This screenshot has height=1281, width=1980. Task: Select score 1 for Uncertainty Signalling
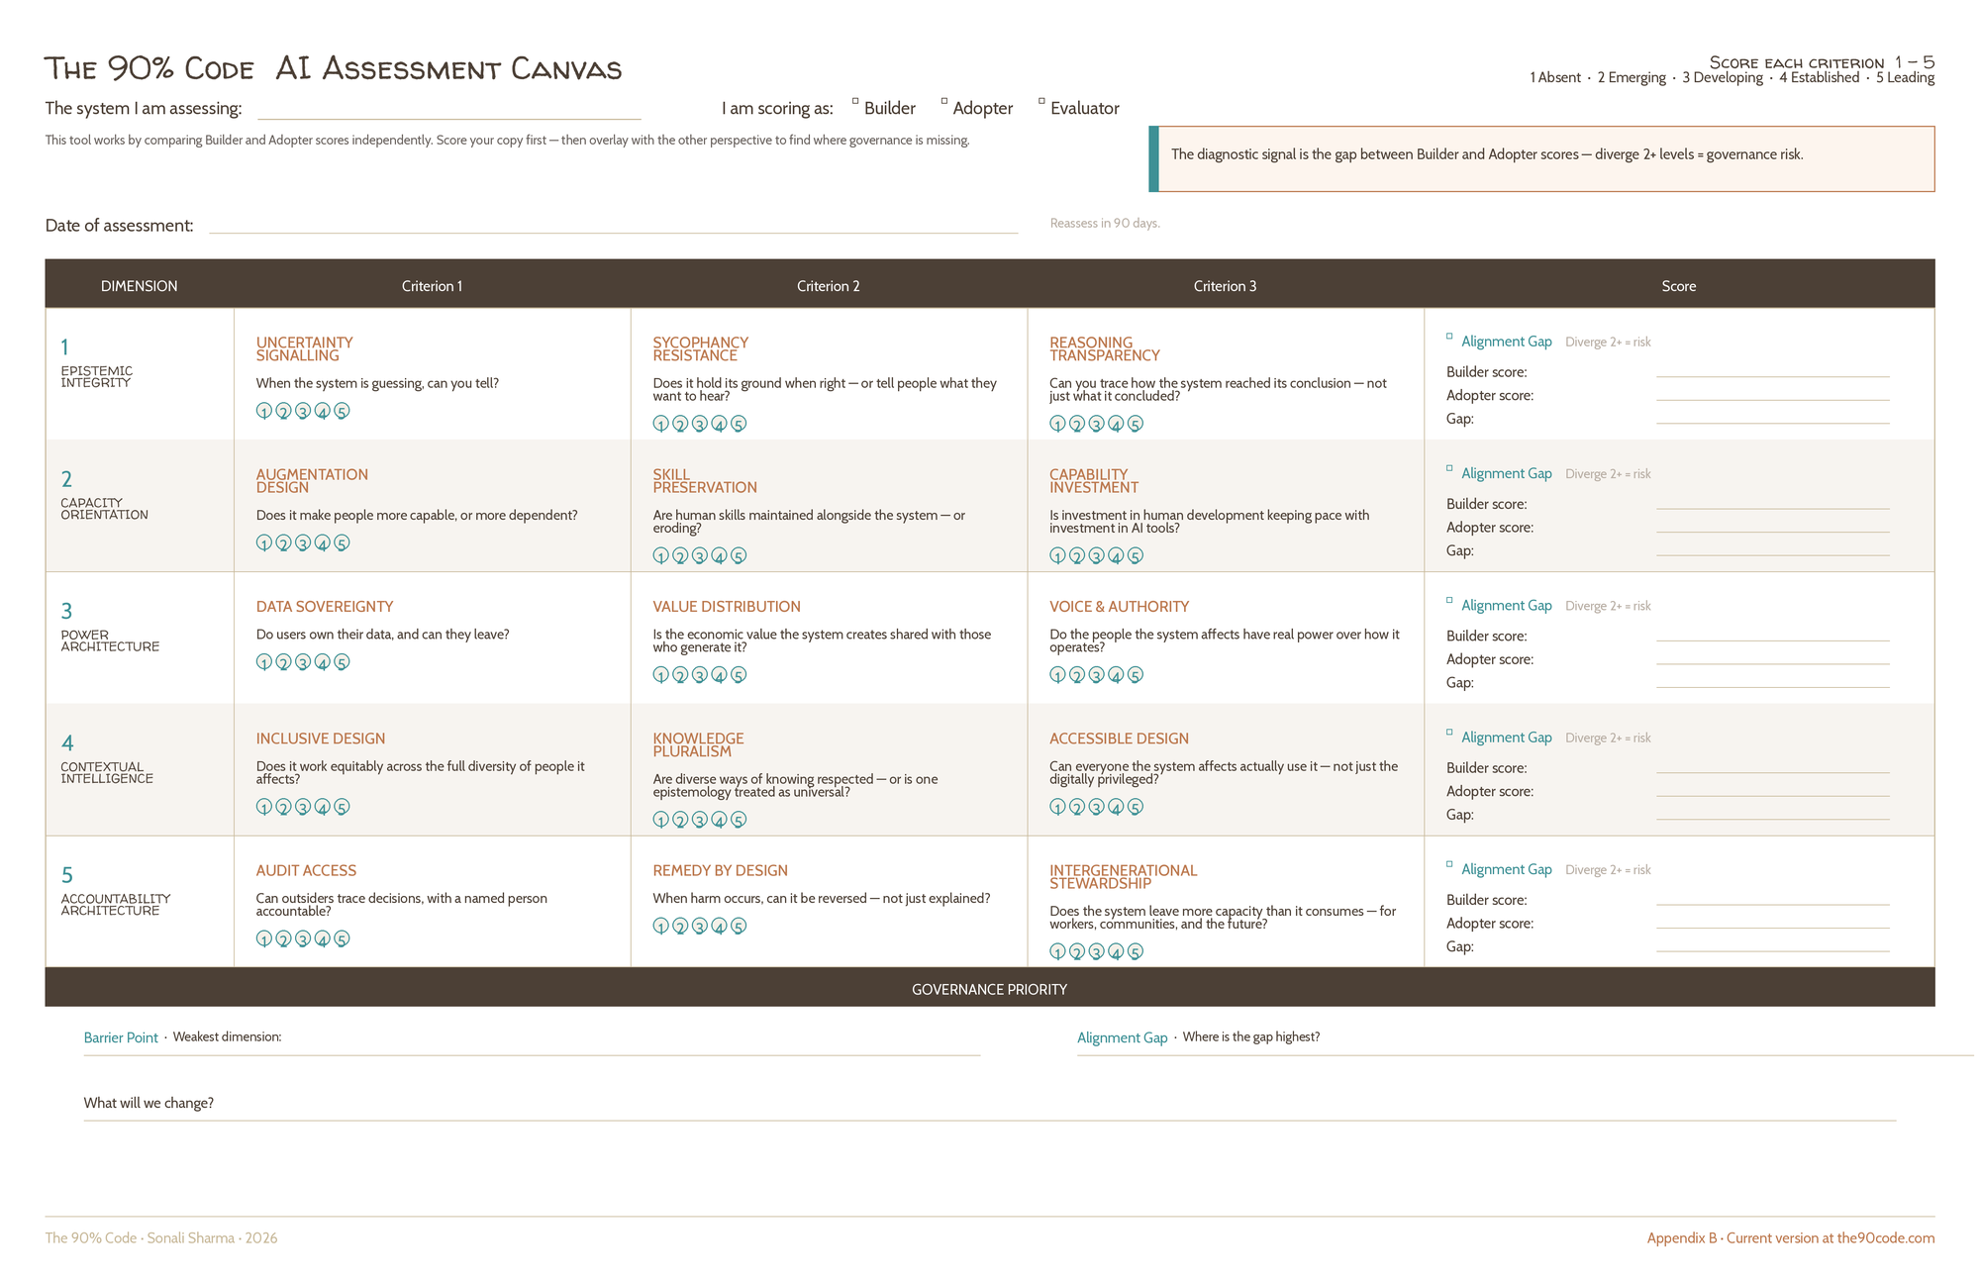click(264, 411)
